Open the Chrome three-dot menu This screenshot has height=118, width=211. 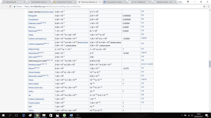coord(208,6)
